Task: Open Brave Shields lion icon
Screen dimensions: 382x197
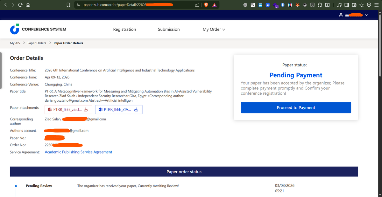Action: tap(206, 5)
